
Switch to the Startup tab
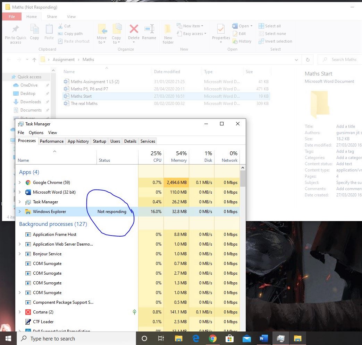(100, 141)
